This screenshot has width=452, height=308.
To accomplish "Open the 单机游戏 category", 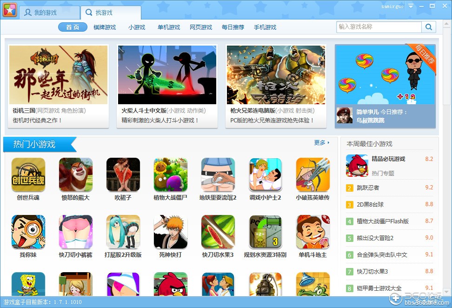I will [169, 27].
